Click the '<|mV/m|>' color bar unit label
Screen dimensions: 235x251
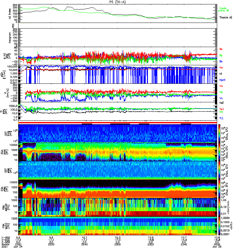point(228,207)
